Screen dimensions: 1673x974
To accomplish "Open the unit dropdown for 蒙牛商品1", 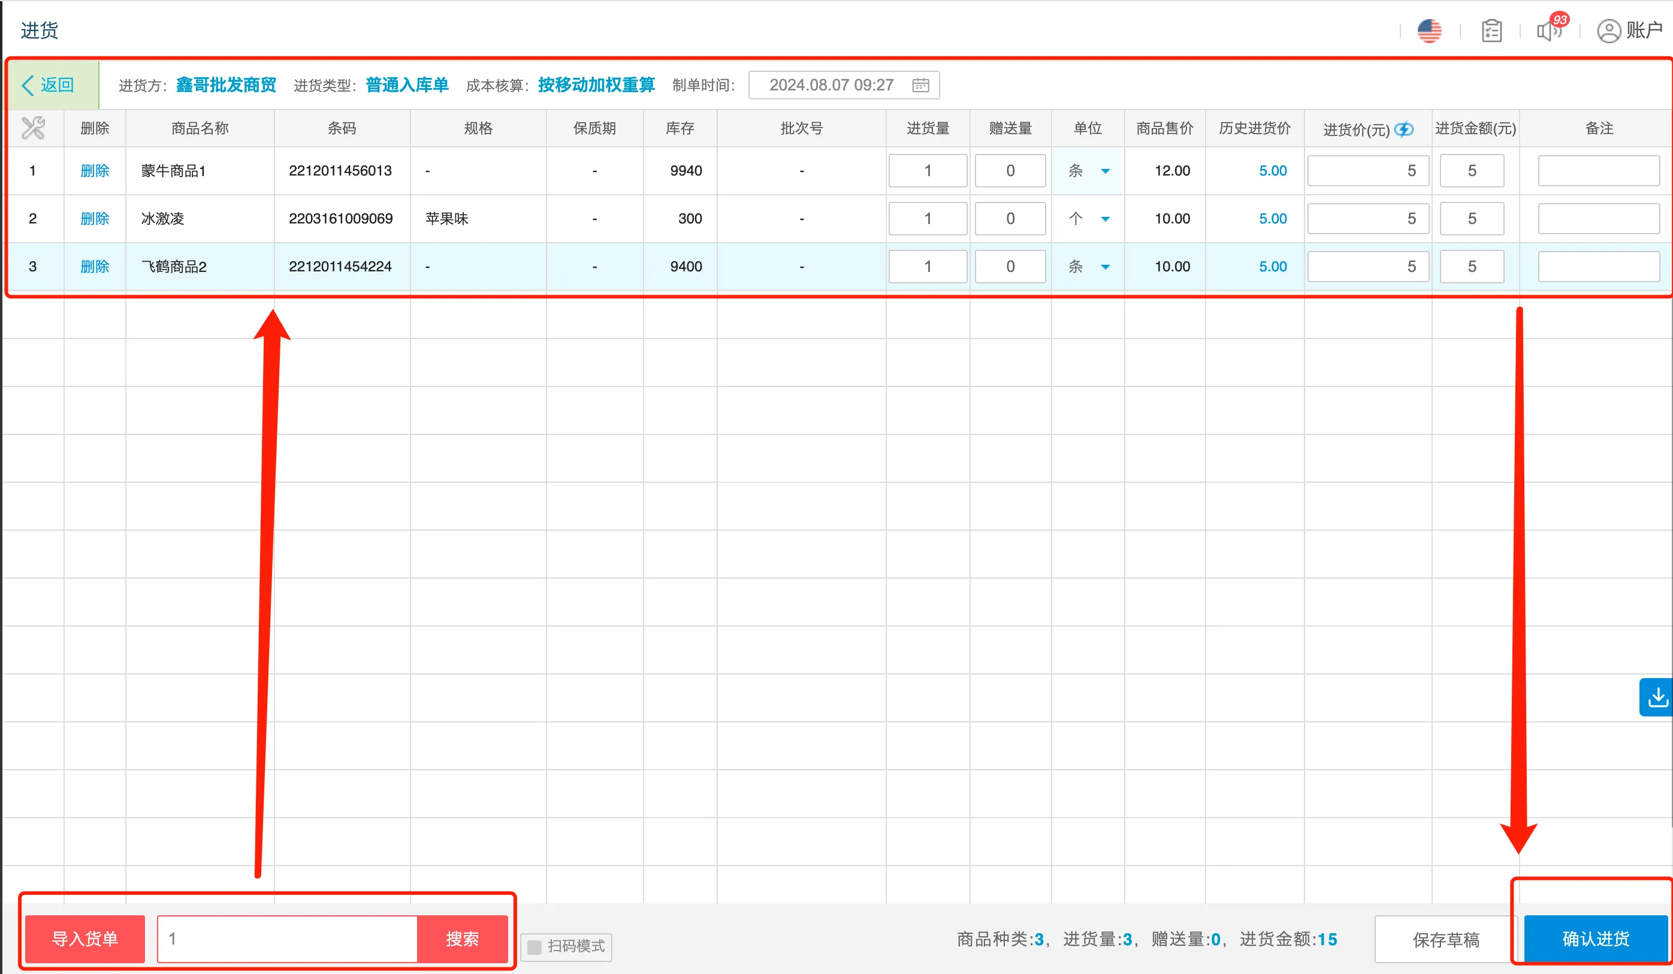I will point(1106,171).
